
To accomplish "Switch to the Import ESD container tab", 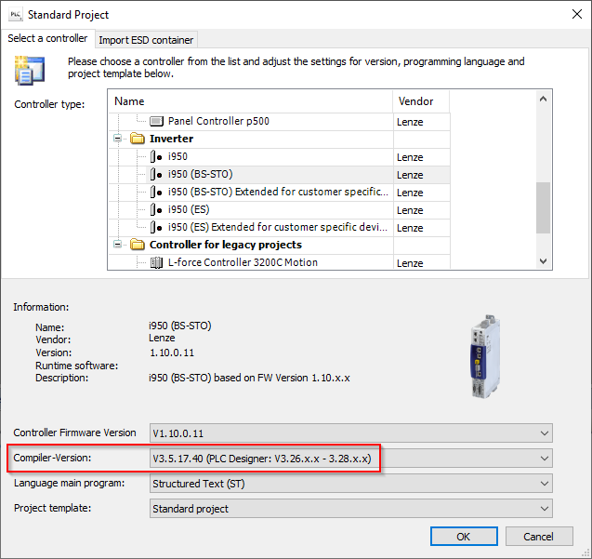I will [146, 40].
